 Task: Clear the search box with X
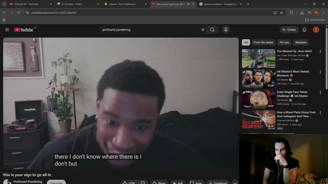pos(203,30)
